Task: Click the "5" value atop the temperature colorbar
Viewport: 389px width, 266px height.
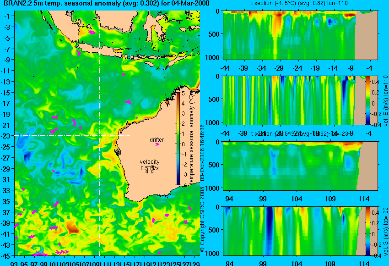Action: click(184, 94)
